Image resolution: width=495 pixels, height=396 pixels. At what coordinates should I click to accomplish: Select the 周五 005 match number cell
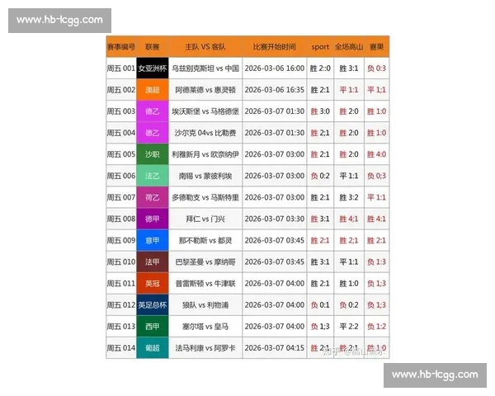click(121, 154)
